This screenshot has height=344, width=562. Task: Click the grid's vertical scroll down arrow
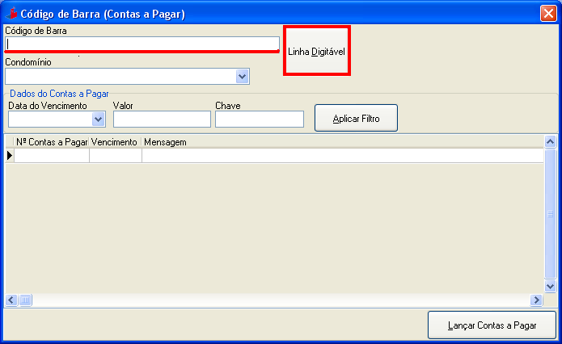tap(551, 287)
